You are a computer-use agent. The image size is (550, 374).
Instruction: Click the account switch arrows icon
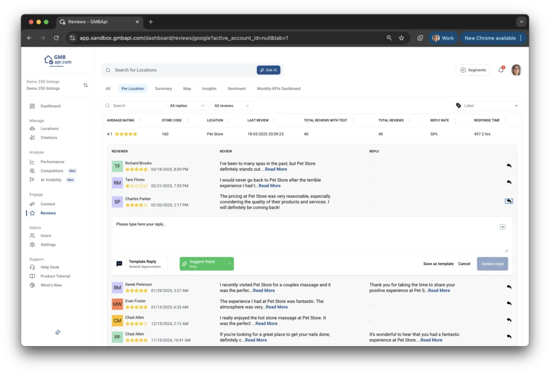(x=85, y=85)
